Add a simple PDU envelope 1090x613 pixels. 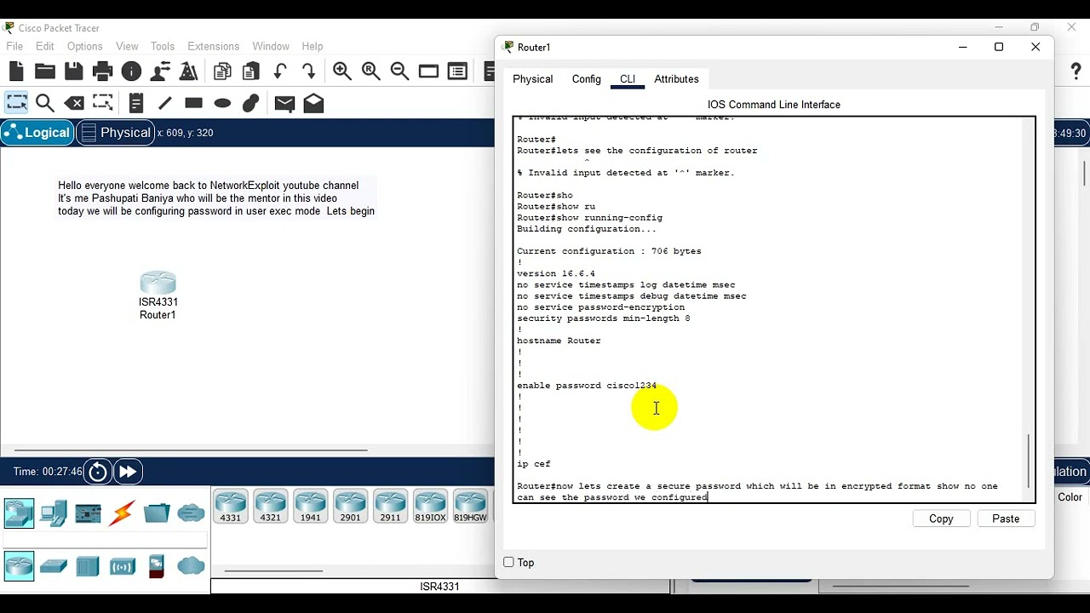284,103
